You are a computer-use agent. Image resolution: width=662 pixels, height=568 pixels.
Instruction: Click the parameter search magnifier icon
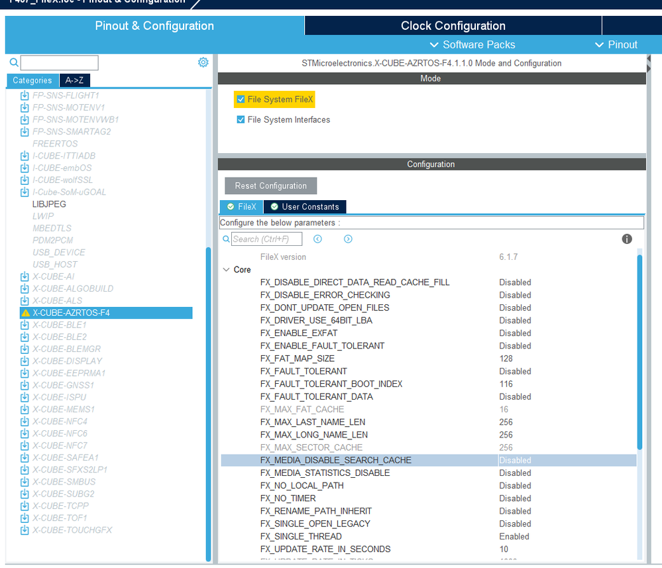tap(226, 239)
